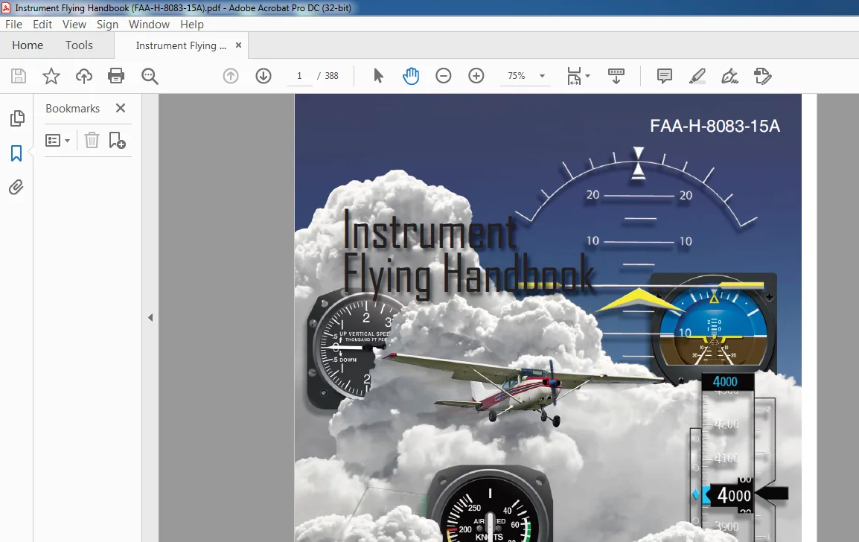Go to previous page arrow
The height and width of the screenshot is (542, 859).
coord(231,76)
